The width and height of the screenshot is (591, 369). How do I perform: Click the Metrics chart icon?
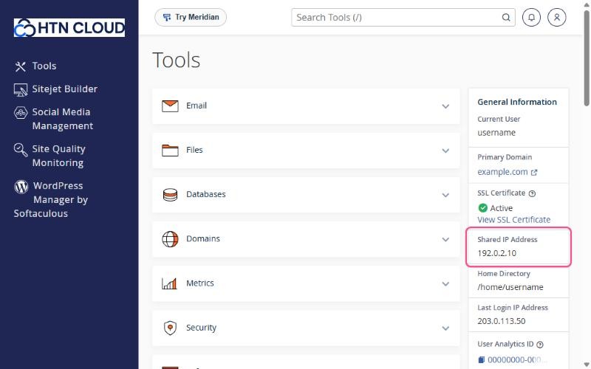coord(169,283)
